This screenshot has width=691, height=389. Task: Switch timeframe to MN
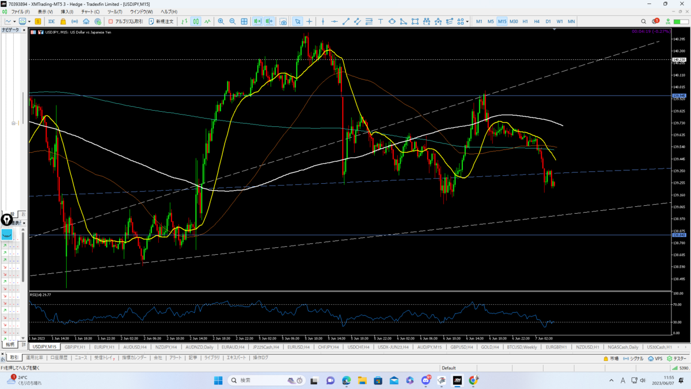click(x=571, y=21)
